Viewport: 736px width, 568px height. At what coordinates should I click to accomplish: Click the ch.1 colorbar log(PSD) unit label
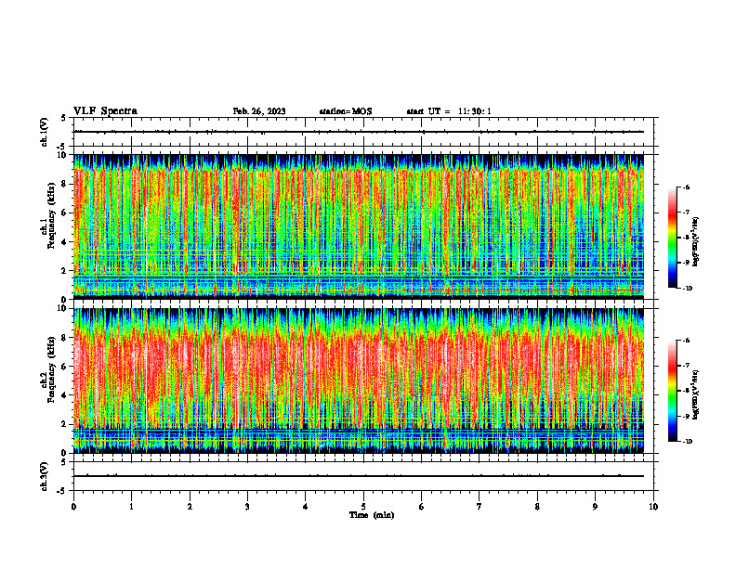click(x=696, y=241)
